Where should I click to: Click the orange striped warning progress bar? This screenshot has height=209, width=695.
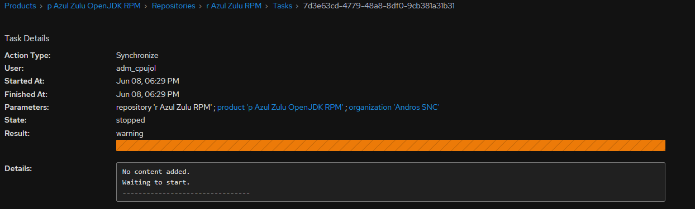(x=391, y=145)
